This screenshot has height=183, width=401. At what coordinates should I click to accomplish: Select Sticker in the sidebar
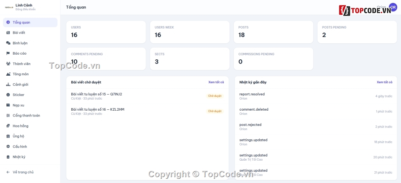click(x=30, y=95)
